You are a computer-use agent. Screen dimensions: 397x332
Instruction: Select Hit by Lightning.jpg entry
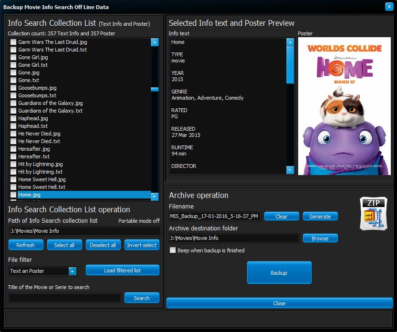pos(41,164)
